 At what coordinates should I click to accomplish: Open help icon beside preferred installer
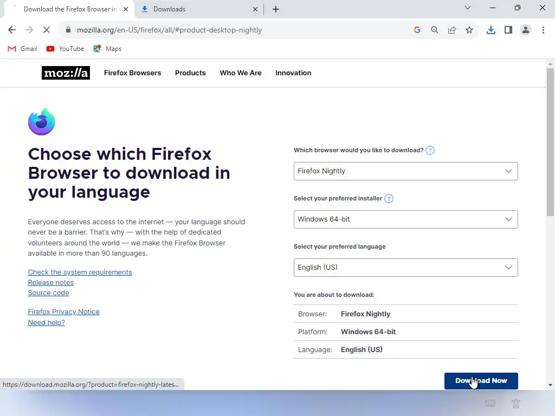(389, 198)
